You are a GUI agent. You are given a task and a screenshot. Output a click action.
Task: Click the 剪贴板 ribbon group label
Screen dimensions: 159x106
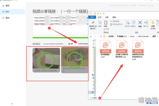point(106,32)
